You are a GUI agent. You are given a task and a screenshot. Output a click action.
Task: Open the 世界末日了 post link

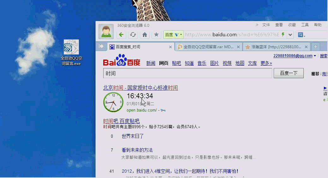133,136
